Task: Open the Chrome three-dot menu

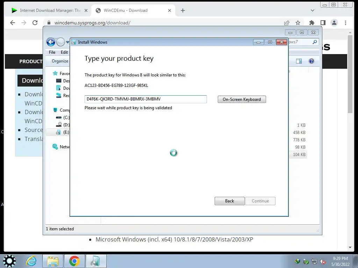Action: [x=345, y=23]
